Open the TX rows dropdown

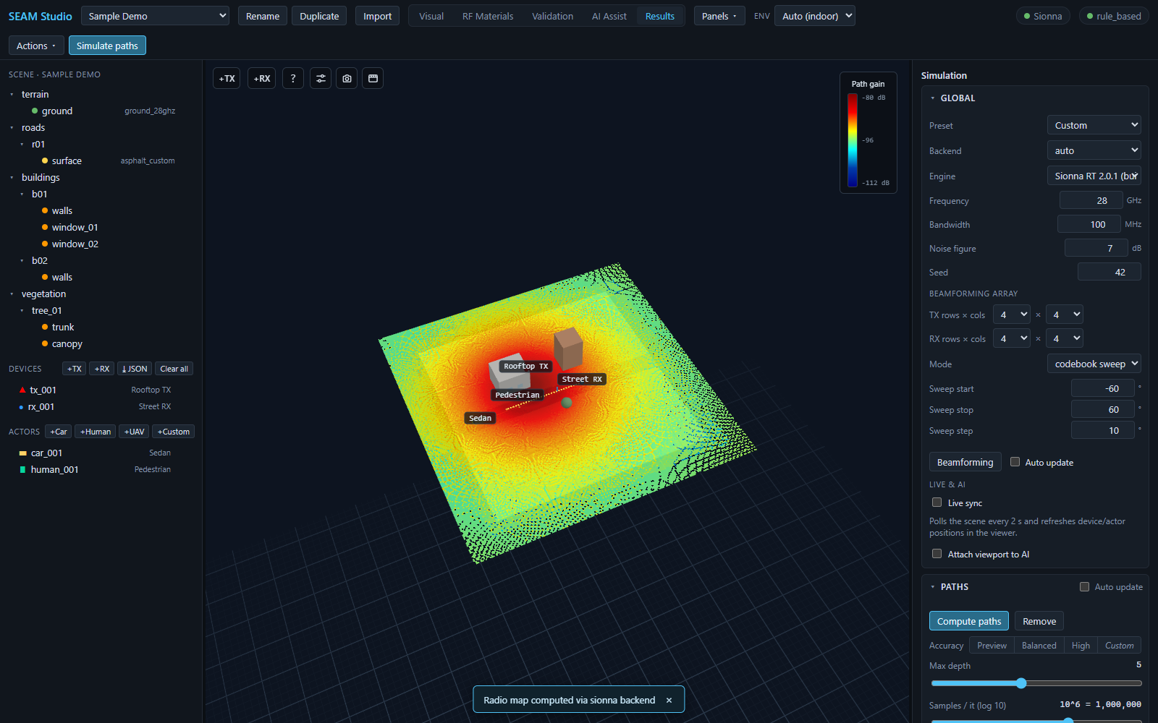[1012, 315]
